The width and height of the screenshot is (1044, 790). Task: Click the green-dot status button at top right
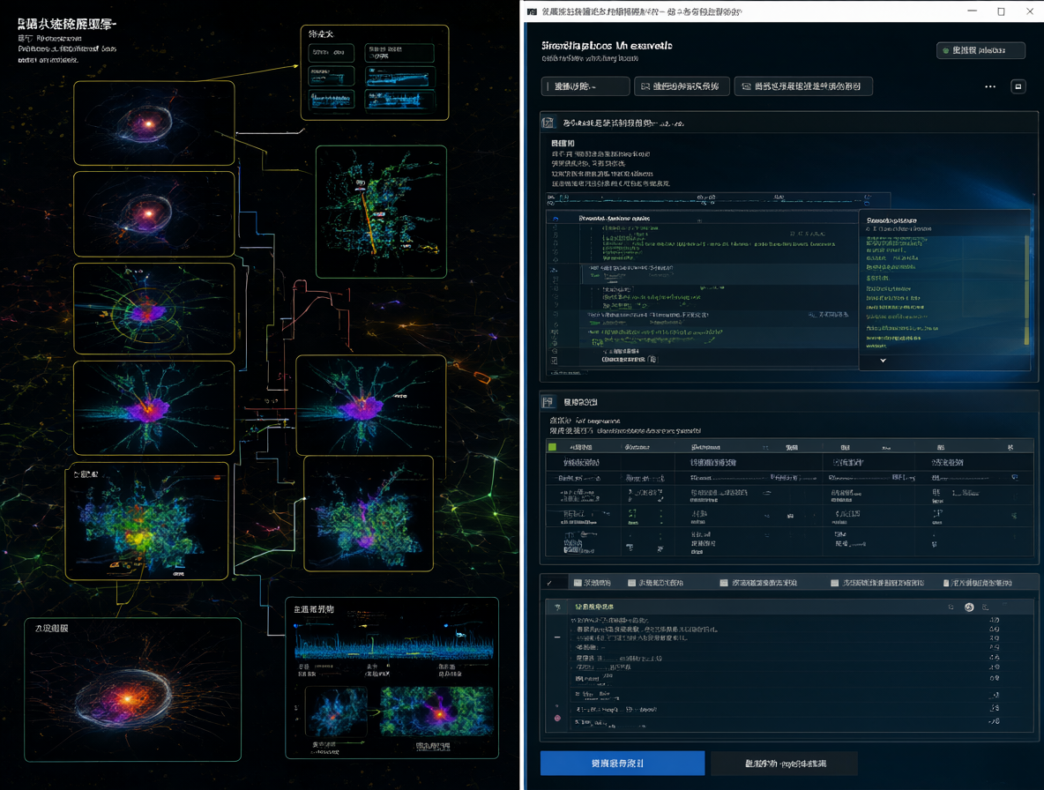(981, 50)
